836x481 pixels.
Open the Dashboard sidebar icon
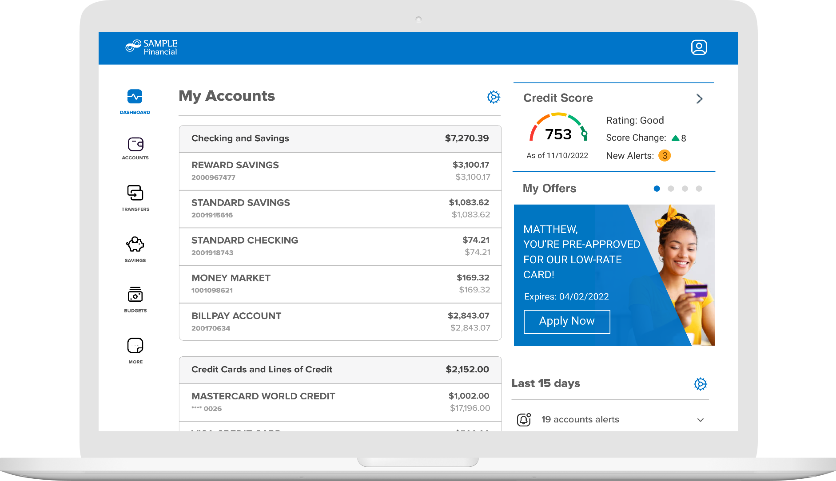point(135,97)
